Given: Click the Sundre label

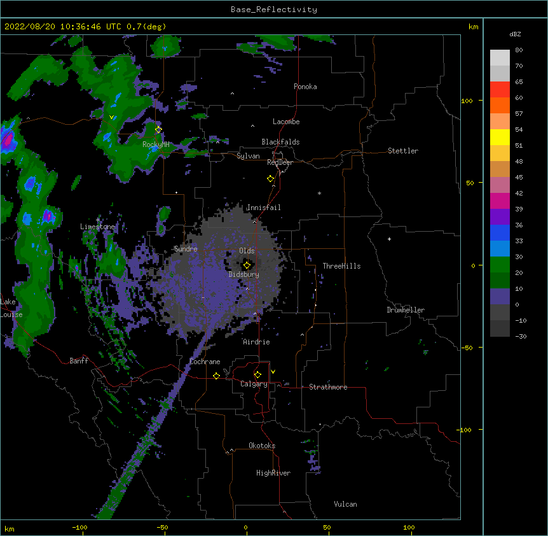Looking at the screenshot, I should coord(186,249).
